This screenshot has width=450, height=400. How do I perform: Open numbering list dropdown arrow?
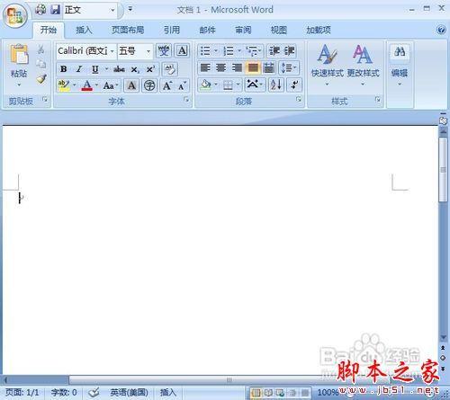(239, 50)
